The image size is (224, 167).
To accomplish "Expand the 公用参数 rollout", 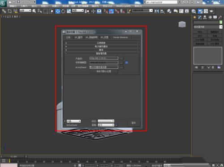I will click(x=101, y=43).
